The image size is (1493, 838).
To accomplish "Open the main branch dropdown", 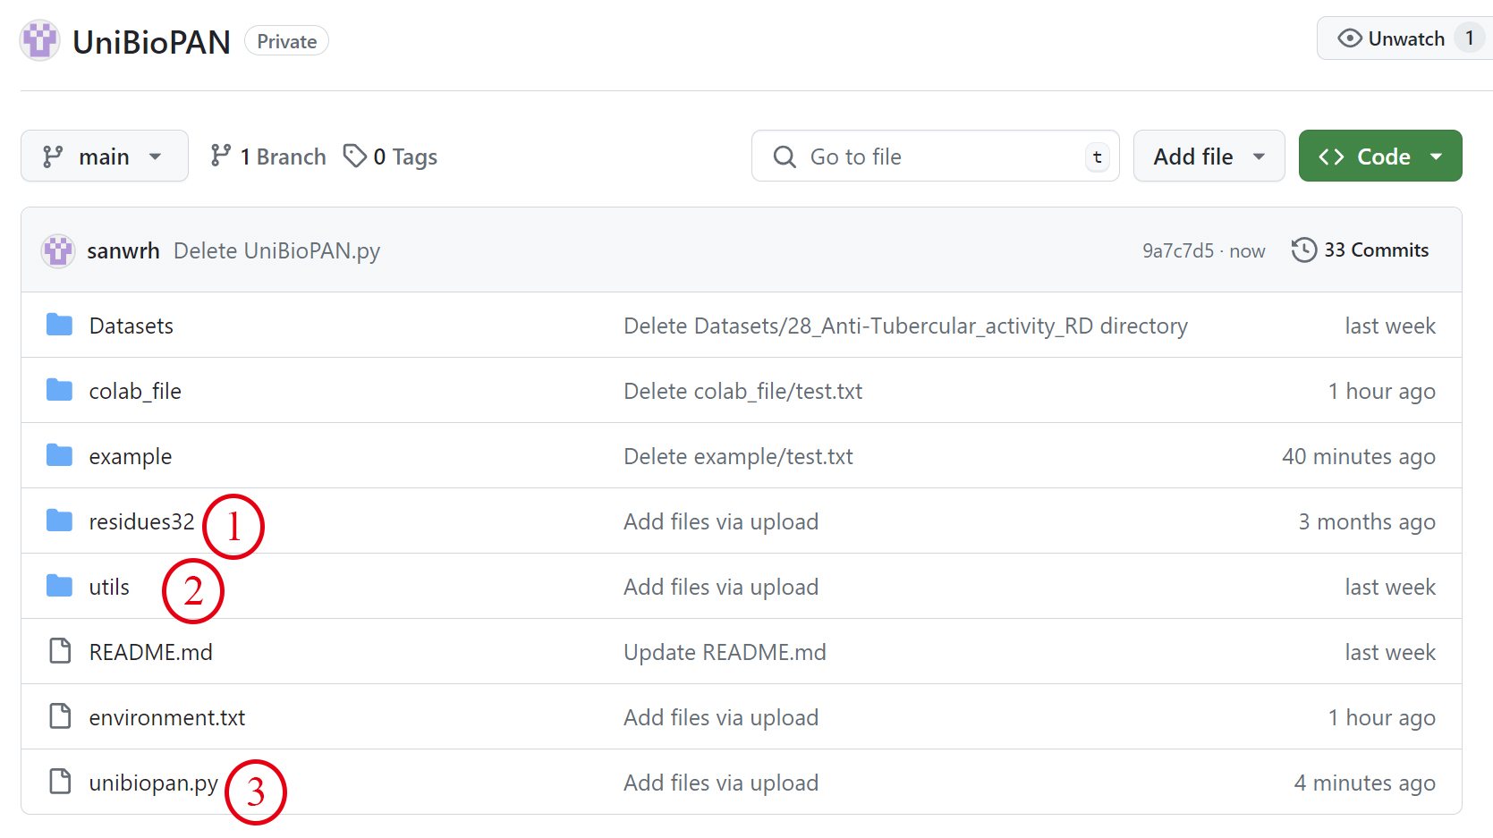I will coord(104,157).
